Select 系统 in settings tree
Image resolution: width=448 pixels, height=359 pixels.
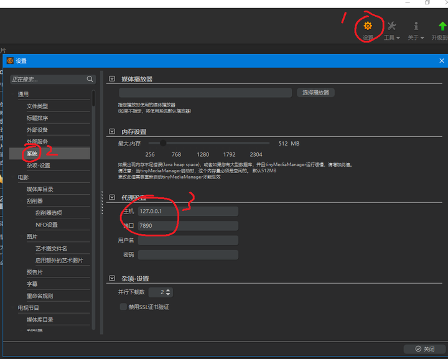pos(32,154)
